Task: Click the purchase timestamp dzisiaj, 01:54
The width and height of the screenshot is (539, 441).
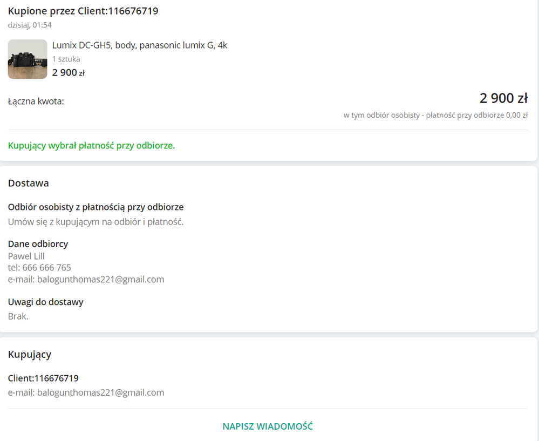Action: tap(30, 25)
